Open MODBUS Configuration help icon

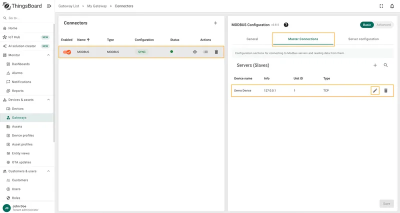(286, 24)
